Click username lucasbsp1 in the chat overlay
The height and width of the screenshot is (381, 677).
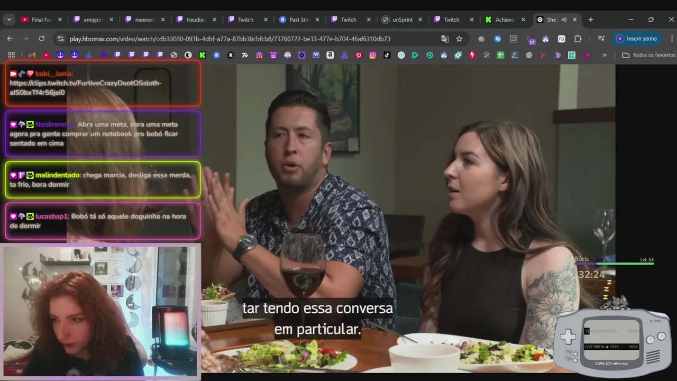tap(52, 216)
